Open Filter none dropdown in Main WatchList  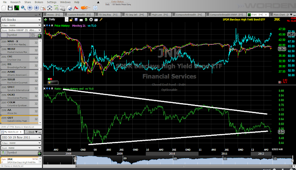click(21, 25)
